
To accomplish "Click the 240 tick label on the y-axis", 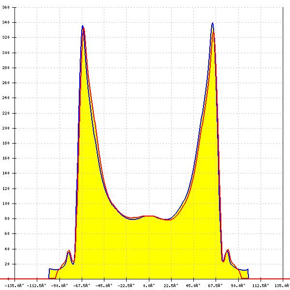I will [6, 98].
